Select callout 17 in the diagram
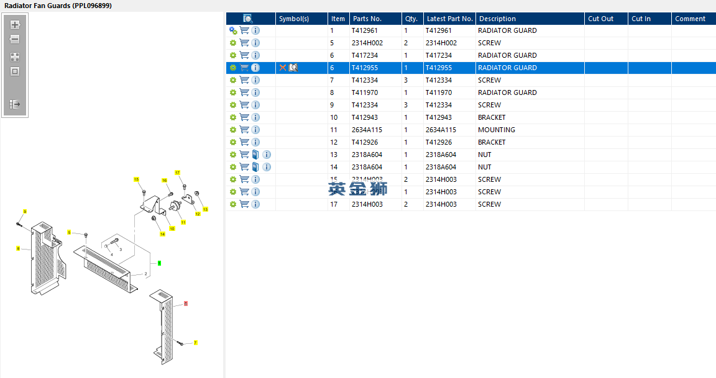 pos(178,173)
